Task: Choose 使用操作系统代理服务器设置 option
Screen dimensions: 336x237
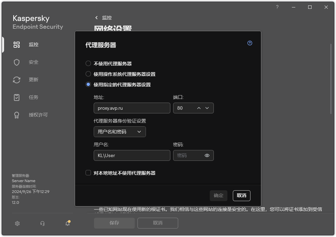Action: 88,74
